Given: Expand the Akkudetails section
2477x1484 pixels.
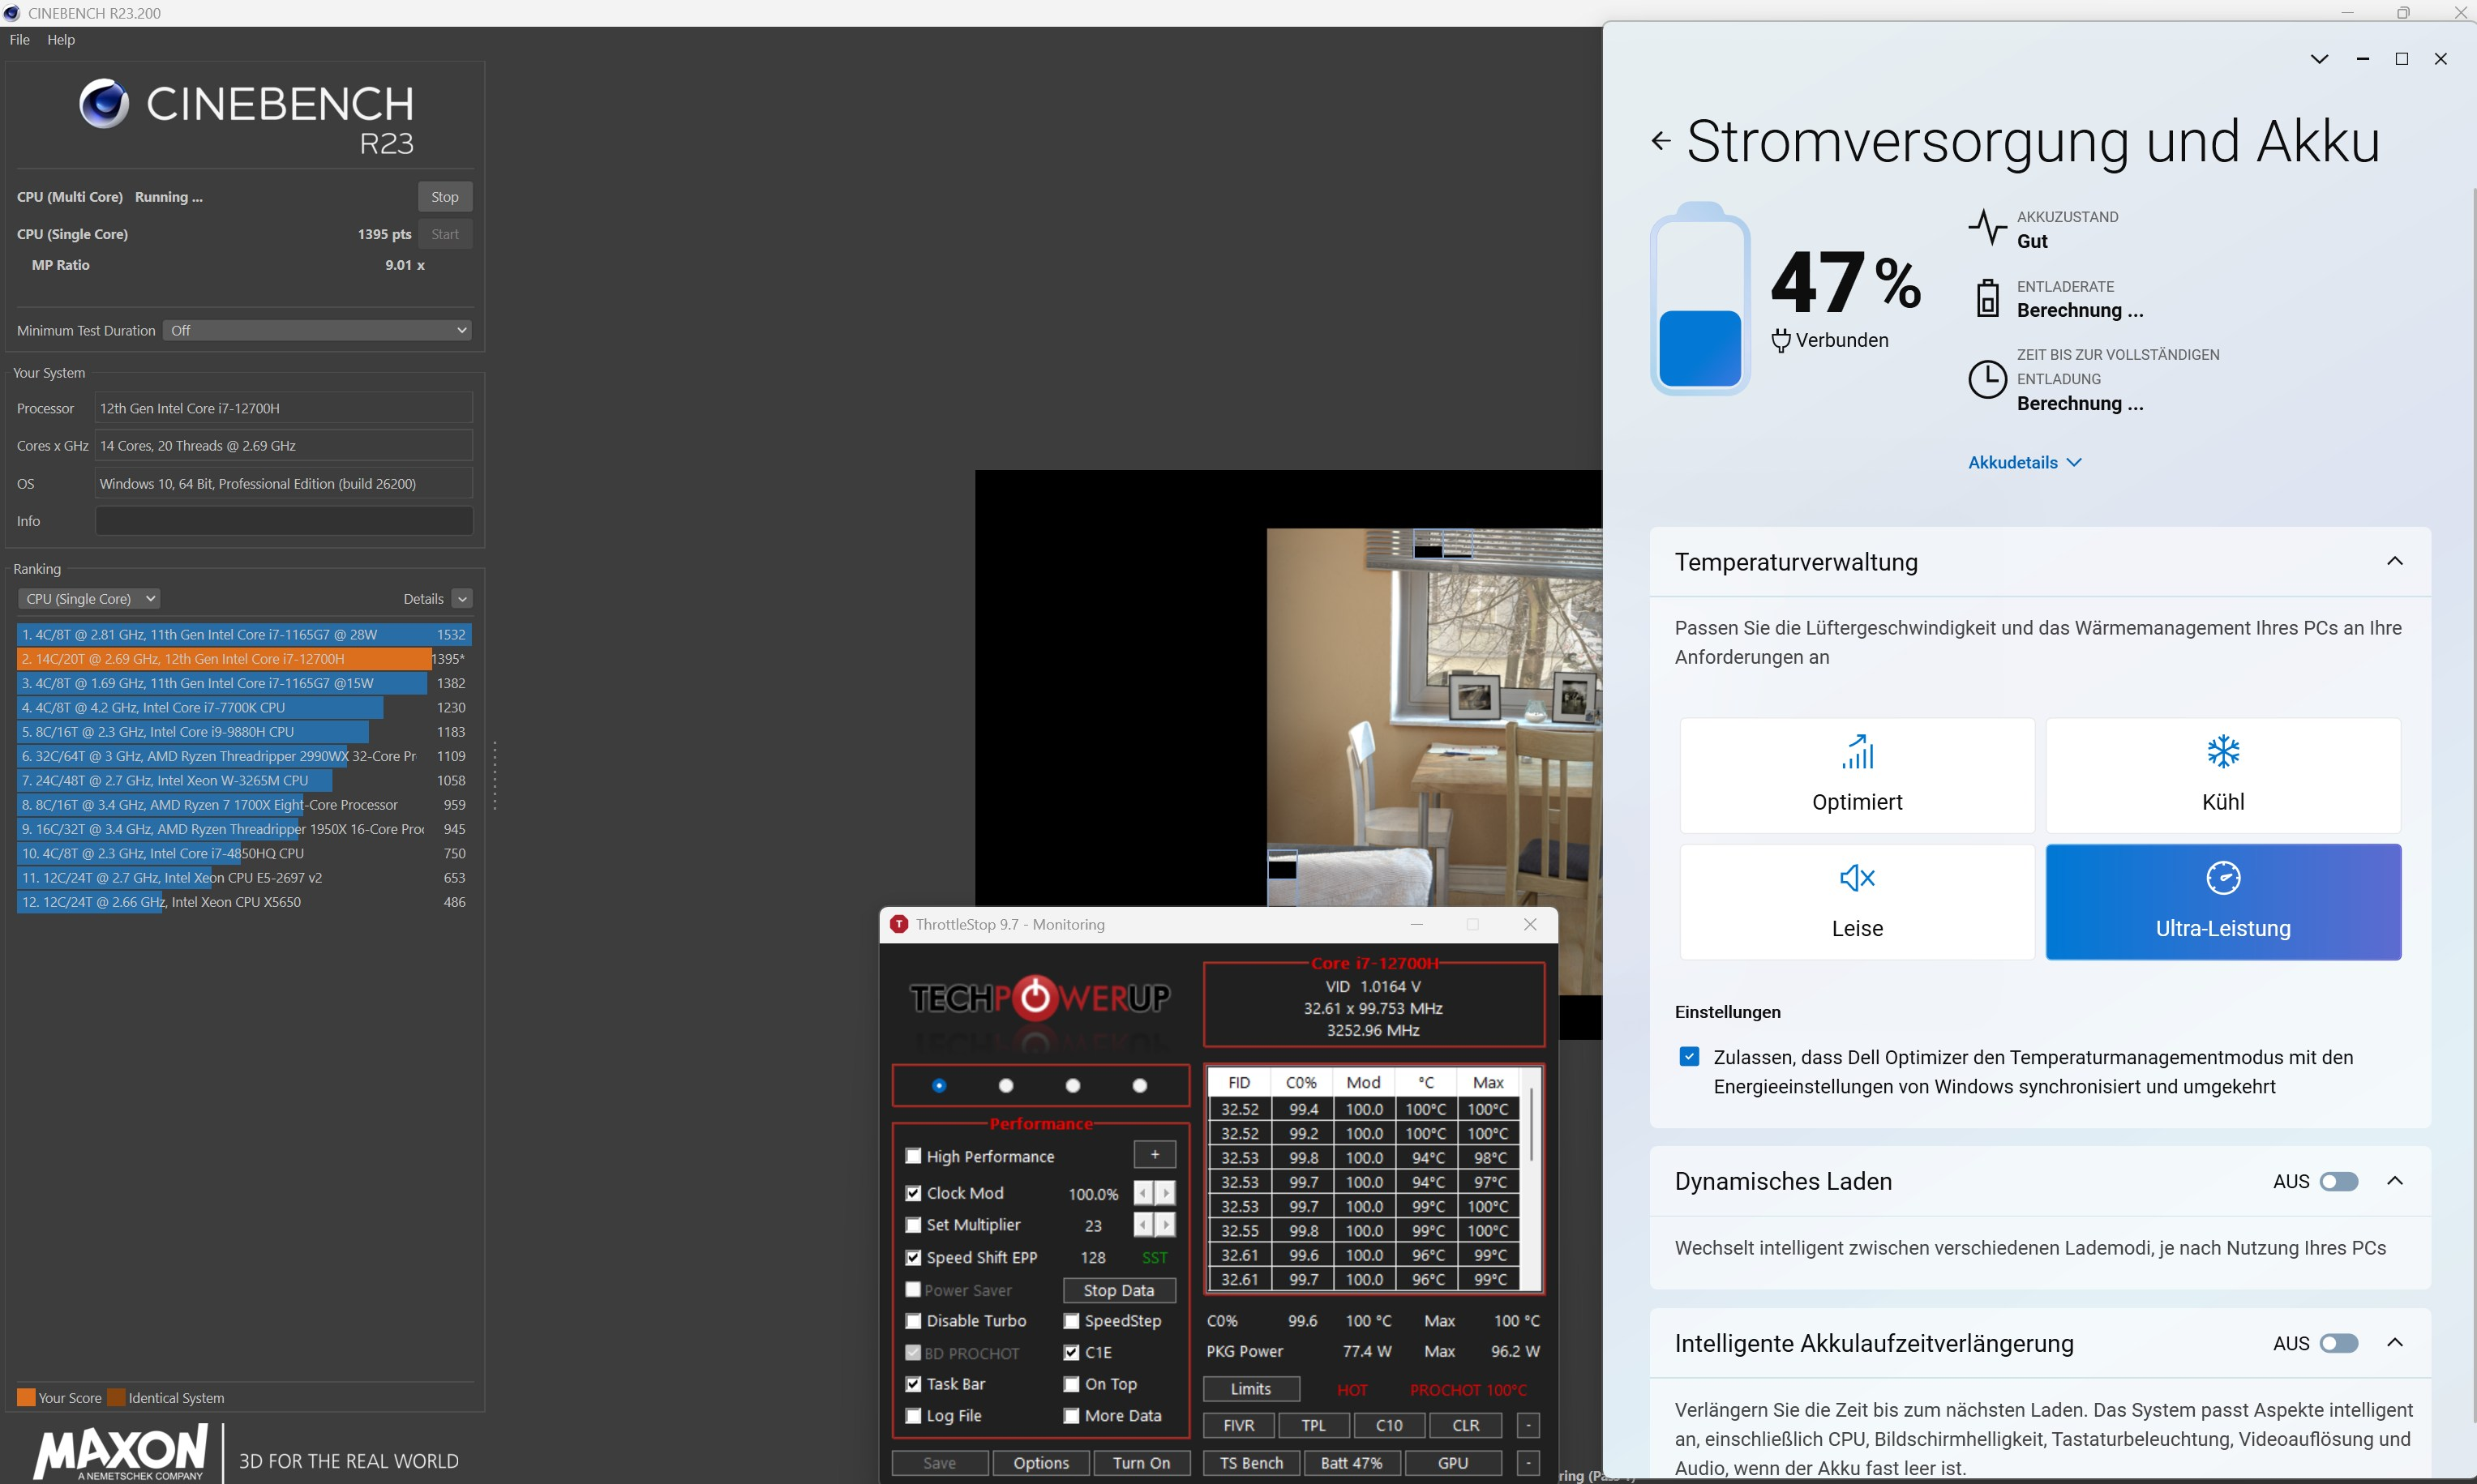Looking at the screenshot, I should coord(2024,462).
